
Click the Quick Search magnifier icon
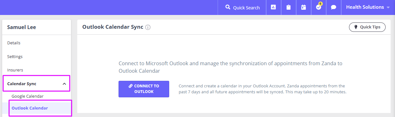coord(228,7)
